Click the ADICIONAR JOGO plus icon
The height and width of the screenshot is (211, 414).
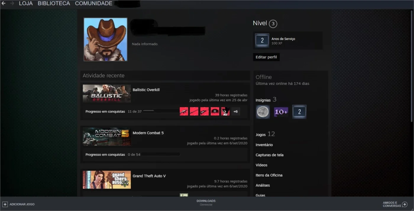tap(5, 204)
